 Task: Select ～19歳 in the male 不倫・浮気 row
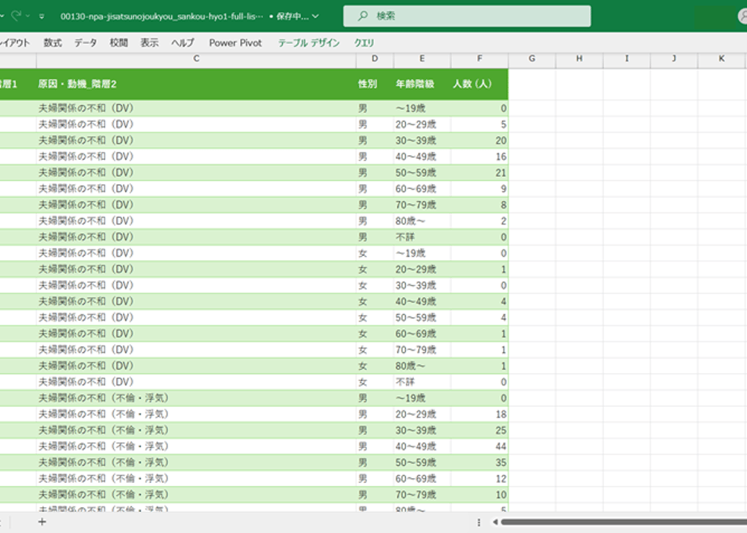coord(422,398)
